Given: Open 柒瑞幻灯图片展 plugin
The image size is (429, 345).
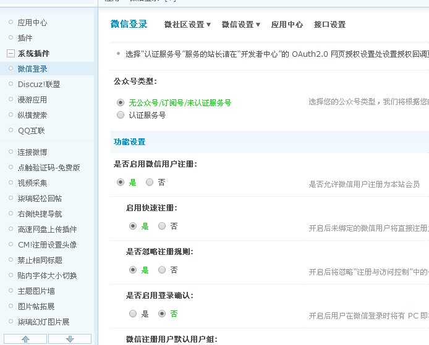Looking at the screenshot, I should point(43,322).
